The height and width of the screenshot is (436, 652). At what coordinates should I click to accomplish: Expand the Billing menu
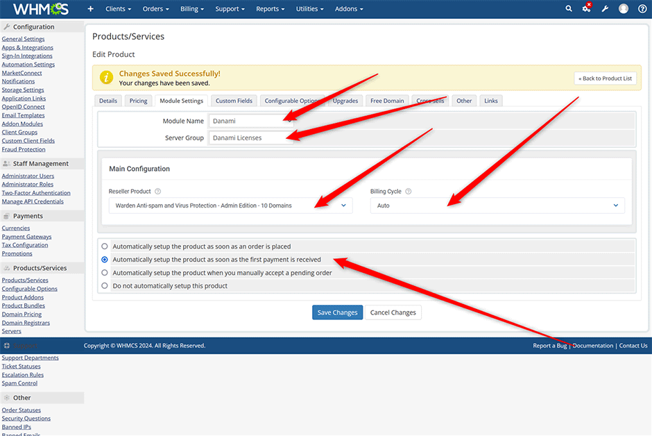[x=191, y=9]
